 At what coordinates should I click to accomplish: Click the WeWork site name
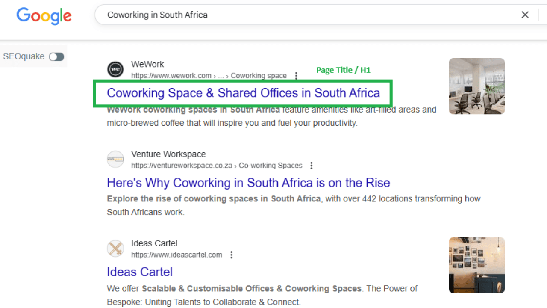pyautogui.click(x=147, y=64)
